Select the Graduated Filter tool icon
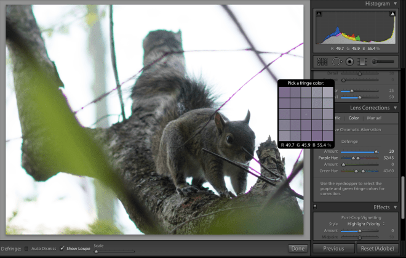The height and width of the screenshot is (258, 406). click(363, 62)
